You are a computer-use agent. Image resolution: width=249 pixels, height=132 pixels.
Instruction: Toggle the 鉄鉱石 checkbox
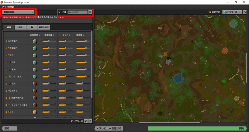[x=6, y=41]
